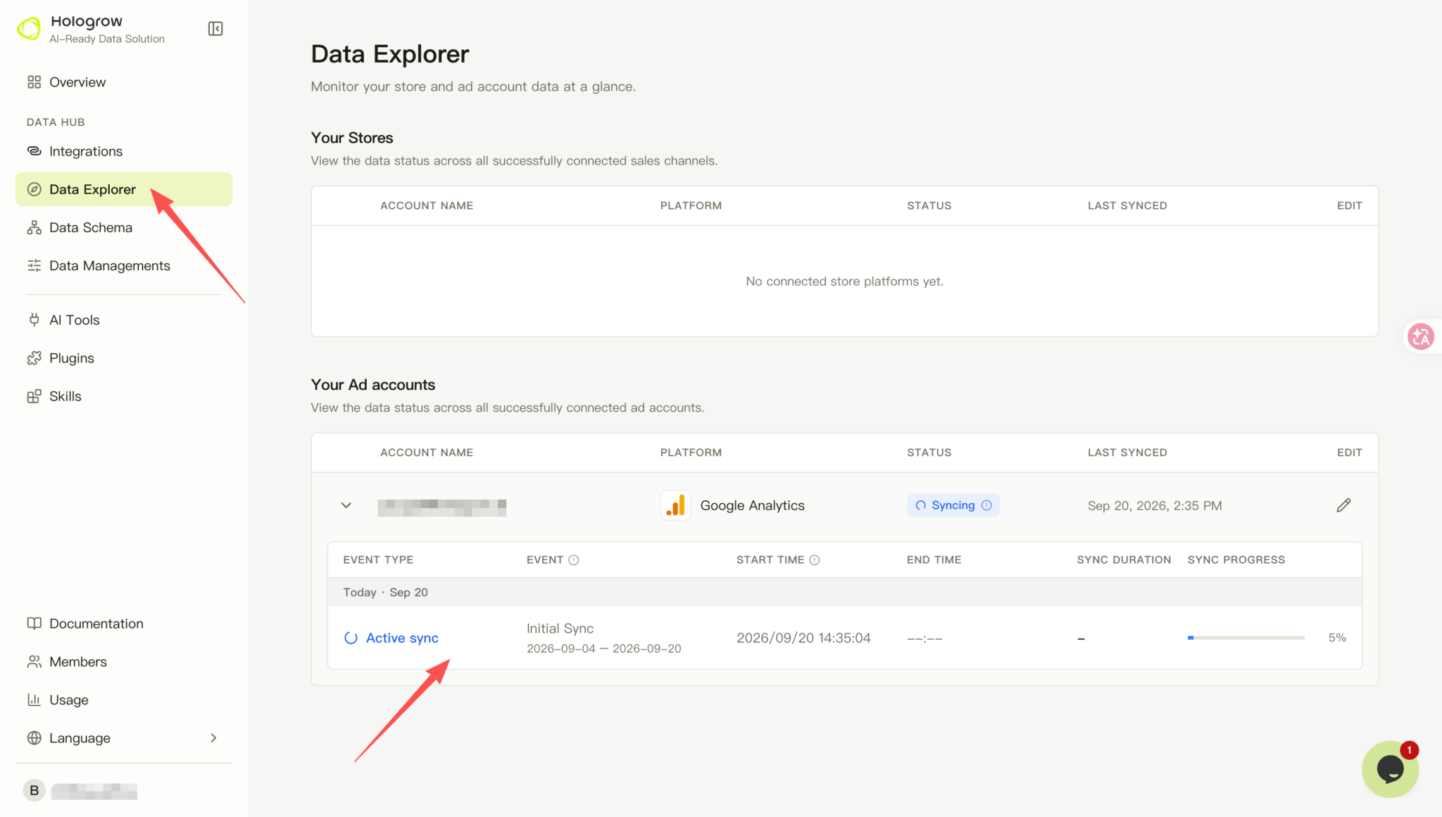Viewport: 1442px width, 817px height.
Task: Click the Documentation book icon
Action: click(34, 623)
